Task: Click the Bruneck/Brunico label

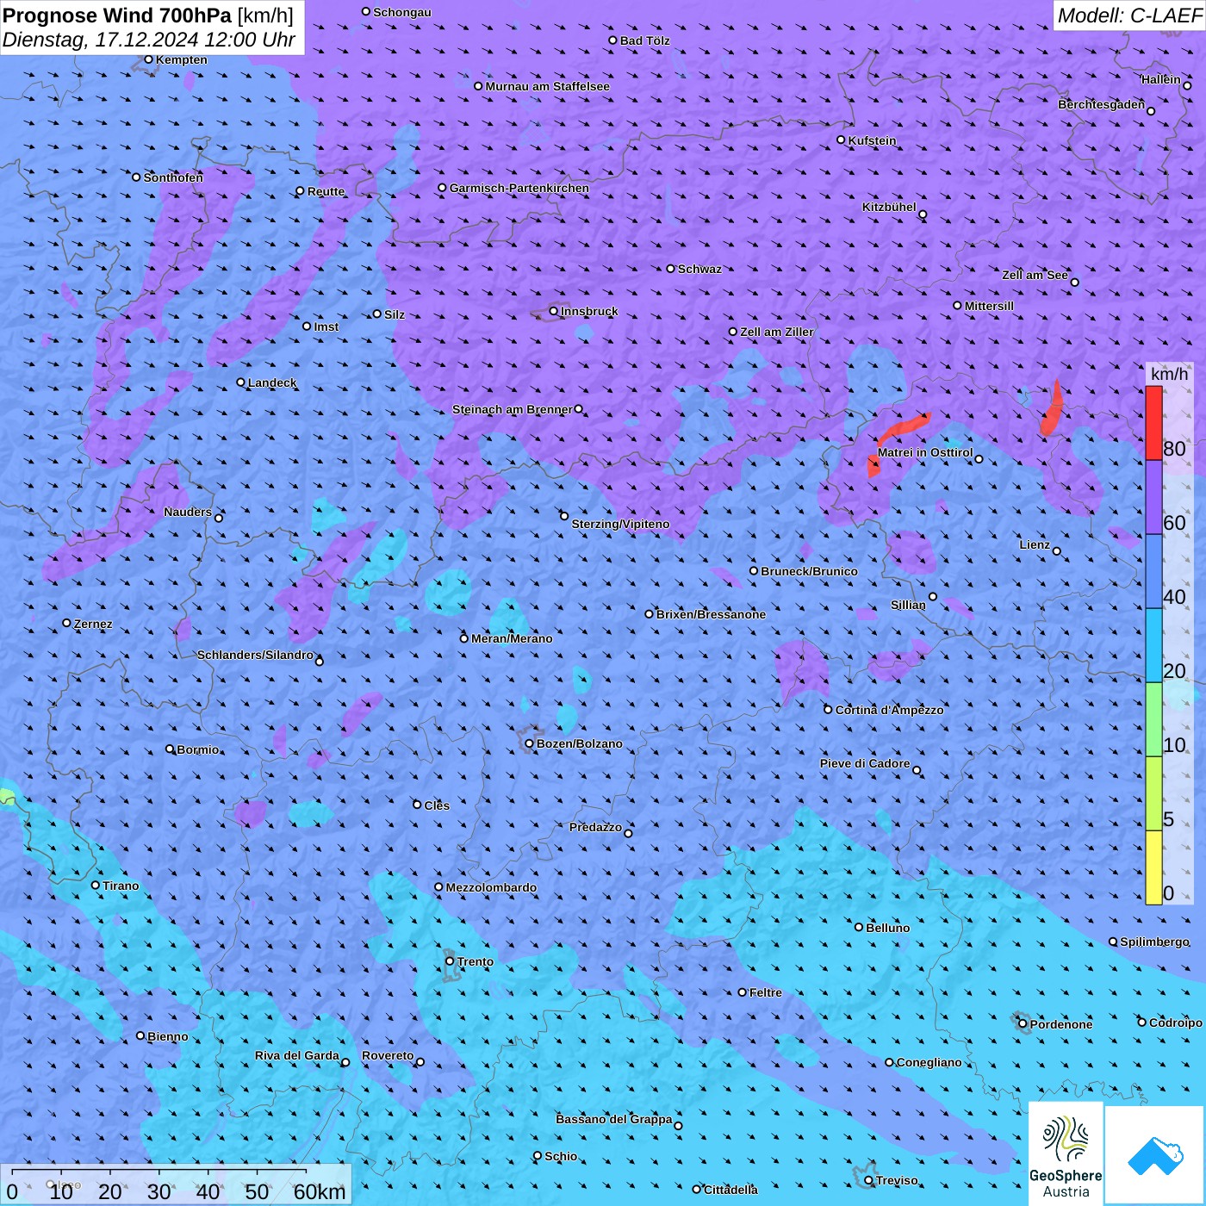Action: click(x=810, y=571)
